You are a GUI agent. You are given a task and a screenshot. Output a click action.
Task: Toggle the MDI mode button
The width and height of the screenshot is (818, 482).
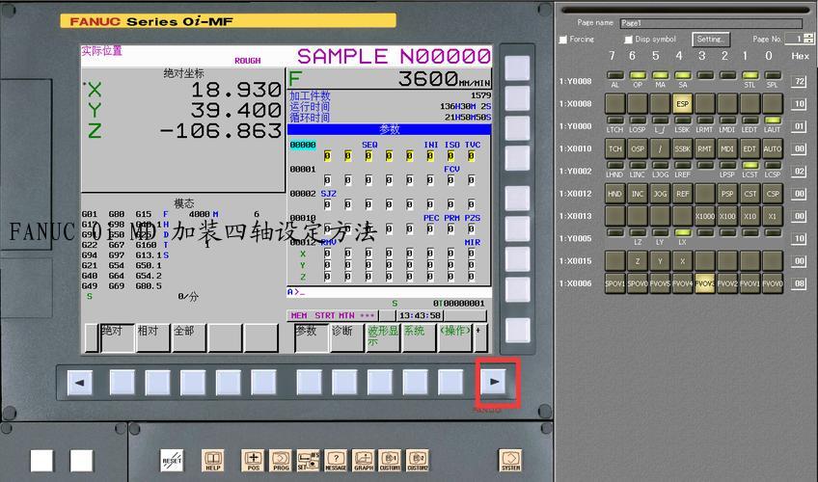(727, 148)
